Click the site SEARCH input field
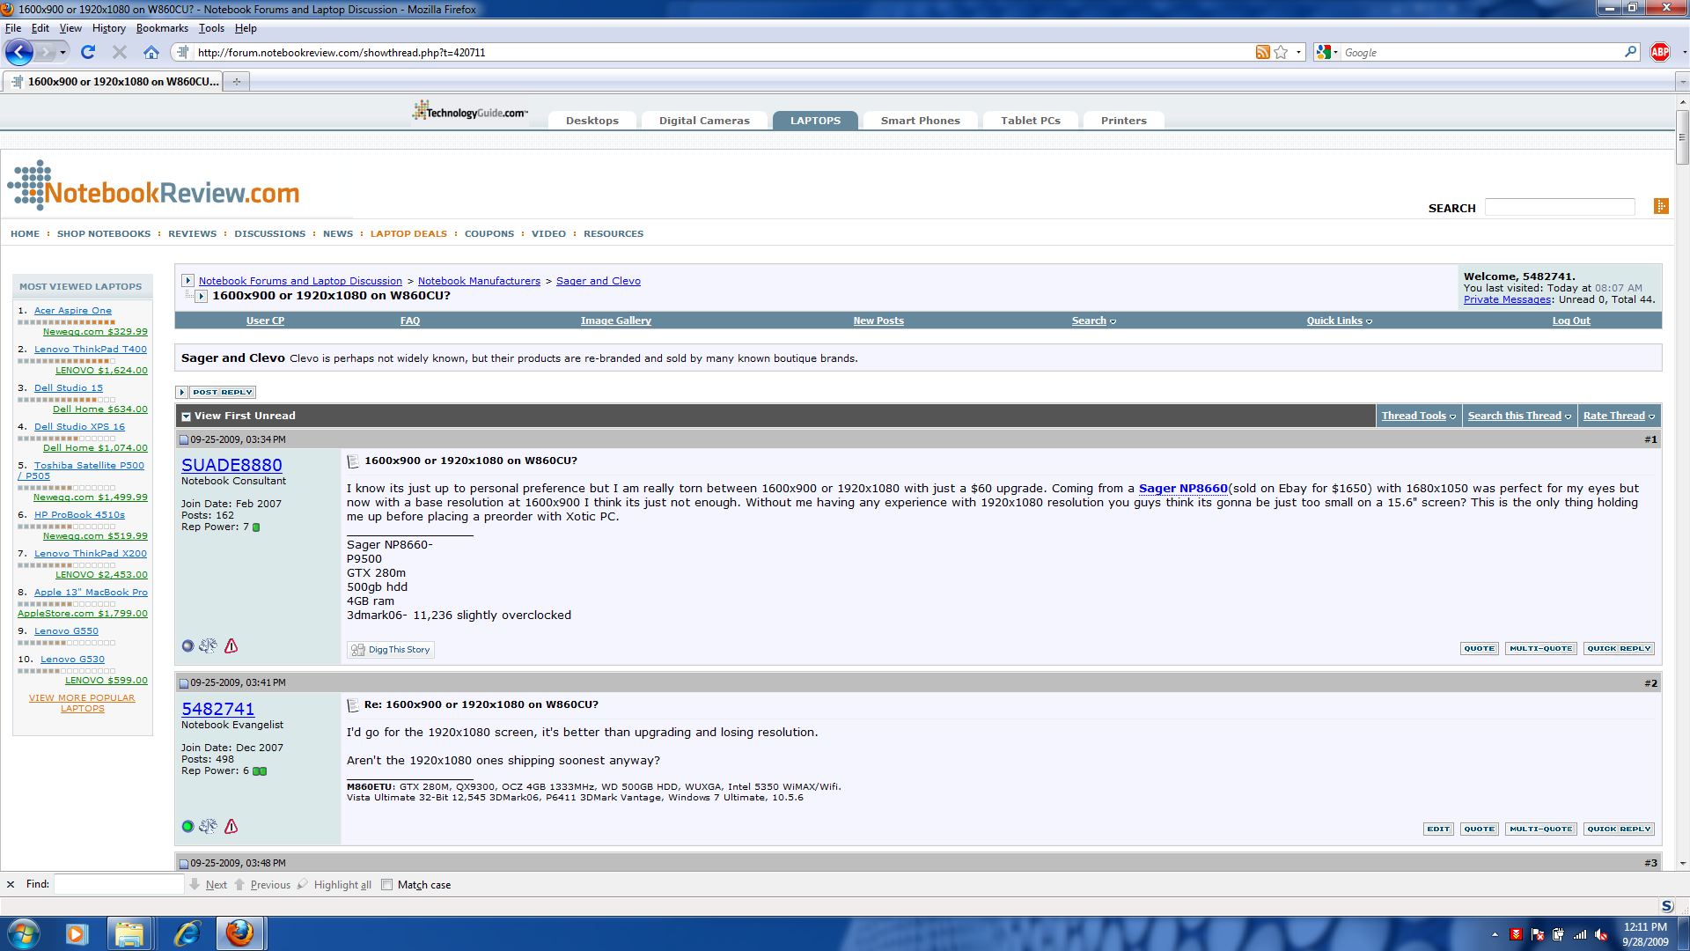Screen dimensions: 1690x951 tap(1560, 207)
